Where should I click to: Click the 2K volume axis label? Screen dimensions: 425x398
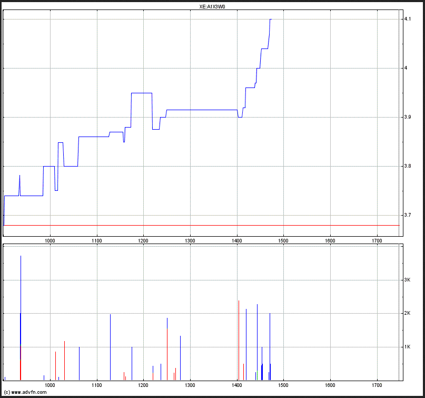(x=407, y=313)
